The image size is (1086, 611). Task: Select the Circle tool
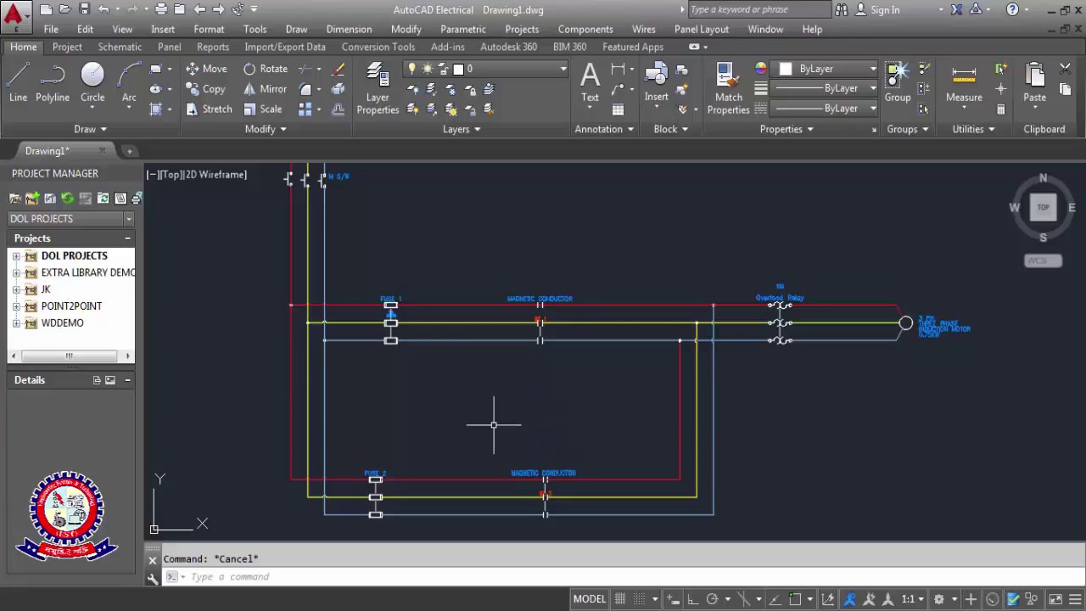tap(92, 83)
